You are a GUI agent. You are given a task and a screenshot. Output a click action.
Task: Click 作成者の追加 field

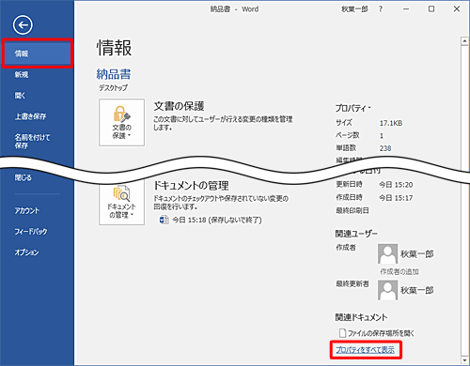coord(399,271)
